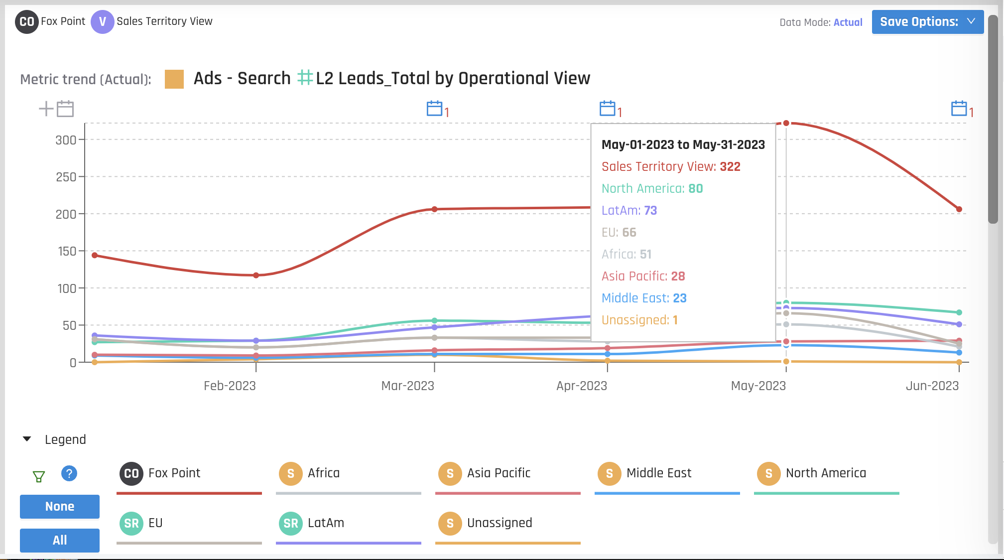Click the Actual data mode link
This screenshot has height=560, width=1004.
point(848,22)
